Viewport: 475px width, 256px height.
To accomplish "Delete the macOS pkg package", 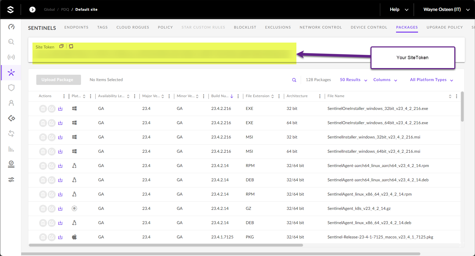I will 43,237.
